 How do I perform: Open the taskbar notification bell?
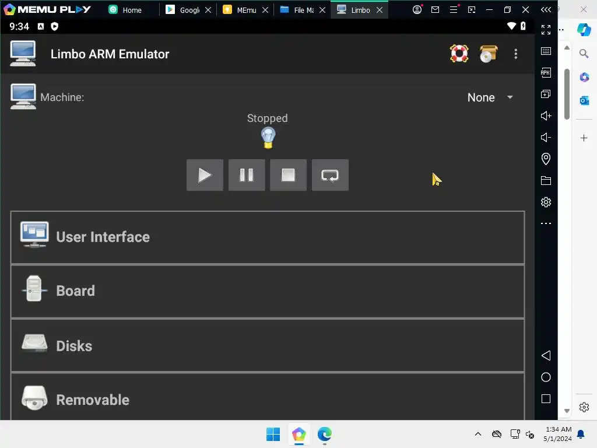point(581,434)
